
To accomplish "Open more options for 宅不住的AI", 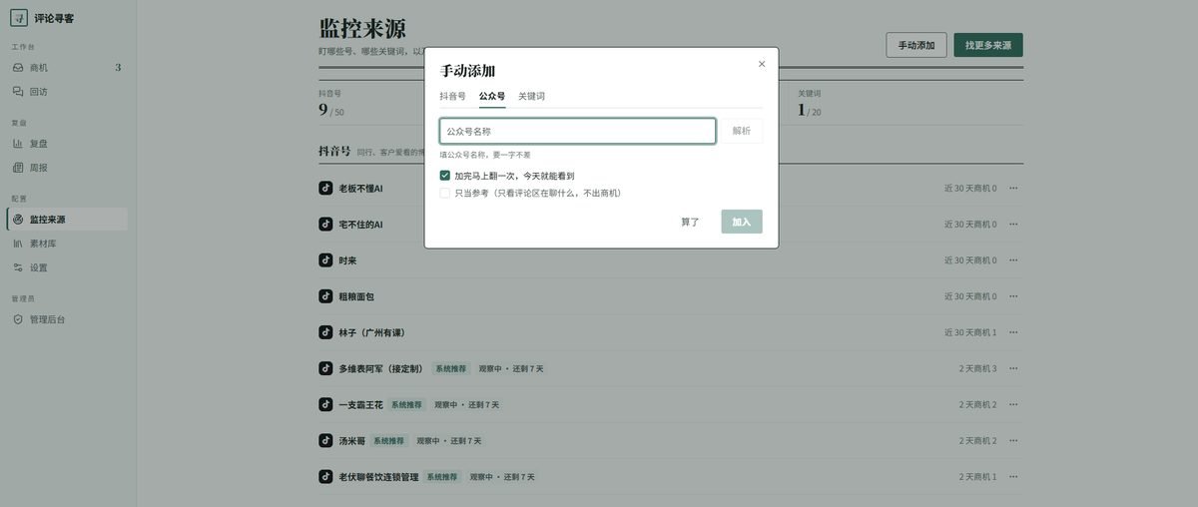I will [1013, 224].
